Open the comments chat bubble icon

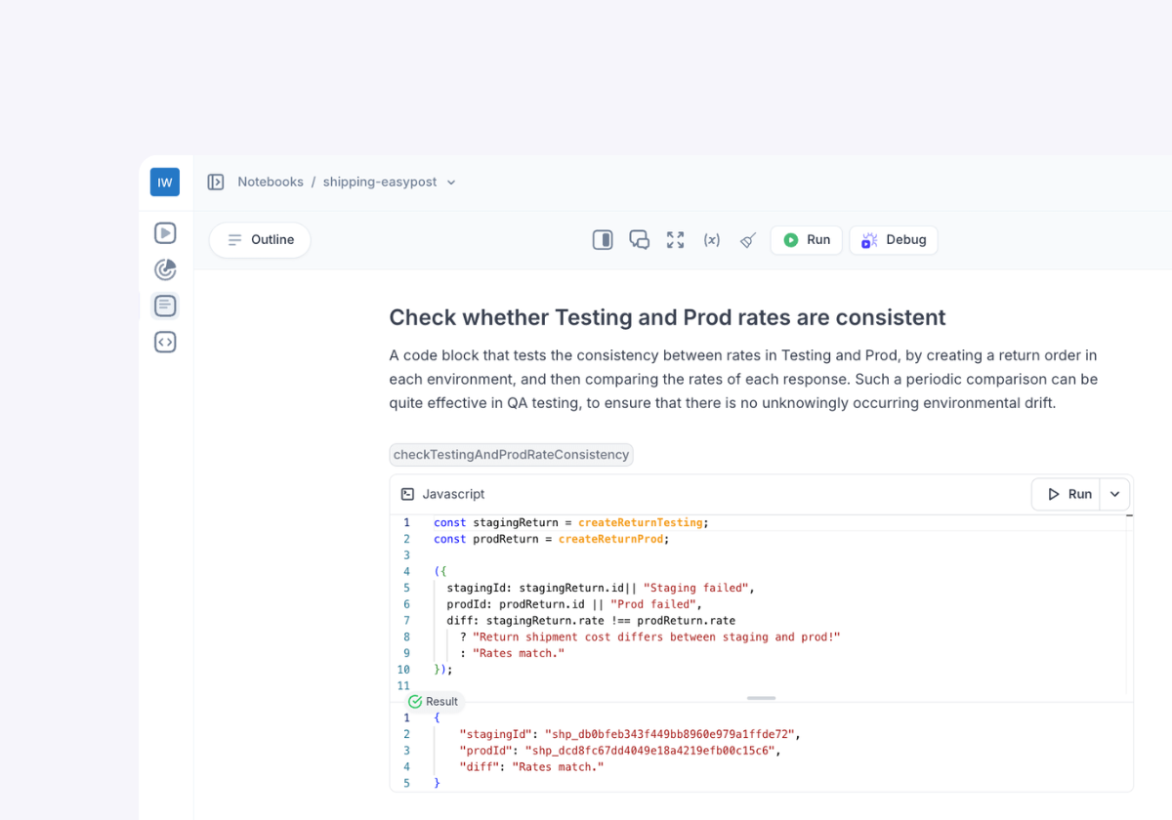[640, 240]
